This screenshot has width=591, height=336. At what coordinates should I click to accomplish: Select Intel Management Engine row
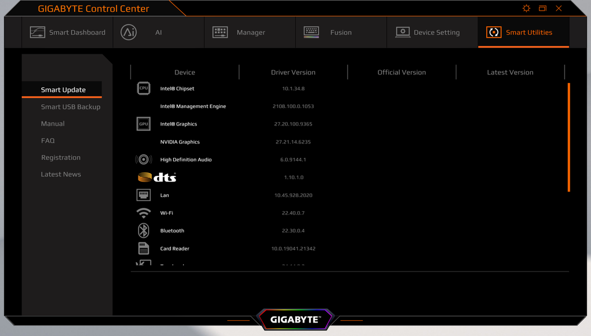pos(193,106)
